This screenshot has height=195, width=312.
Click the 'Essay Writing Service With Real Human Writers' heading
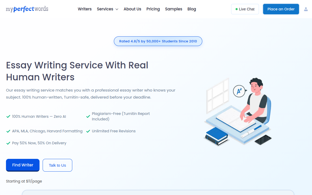pos(77,71)
